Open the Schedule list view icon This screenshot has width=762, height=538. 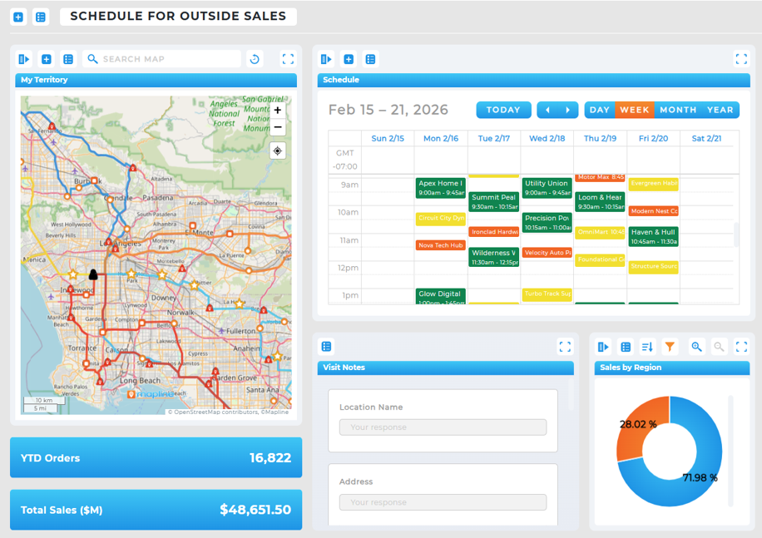click(370, 59)
